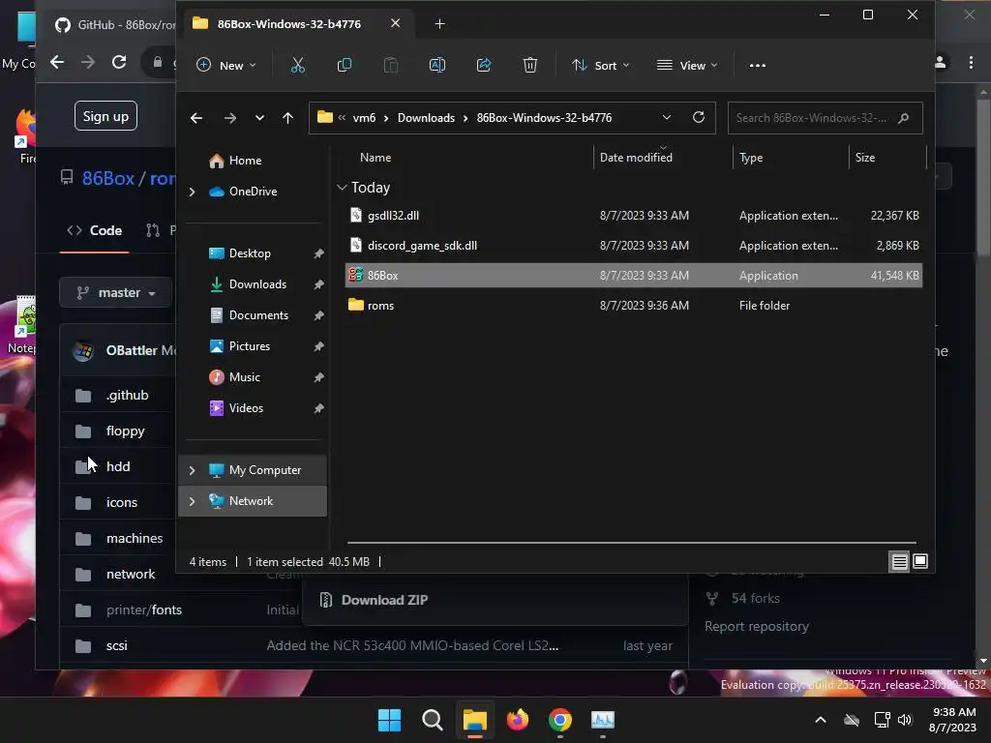Screen dimensions: 991x743
Task: Open the View dropdown
Action: point(687,65)
